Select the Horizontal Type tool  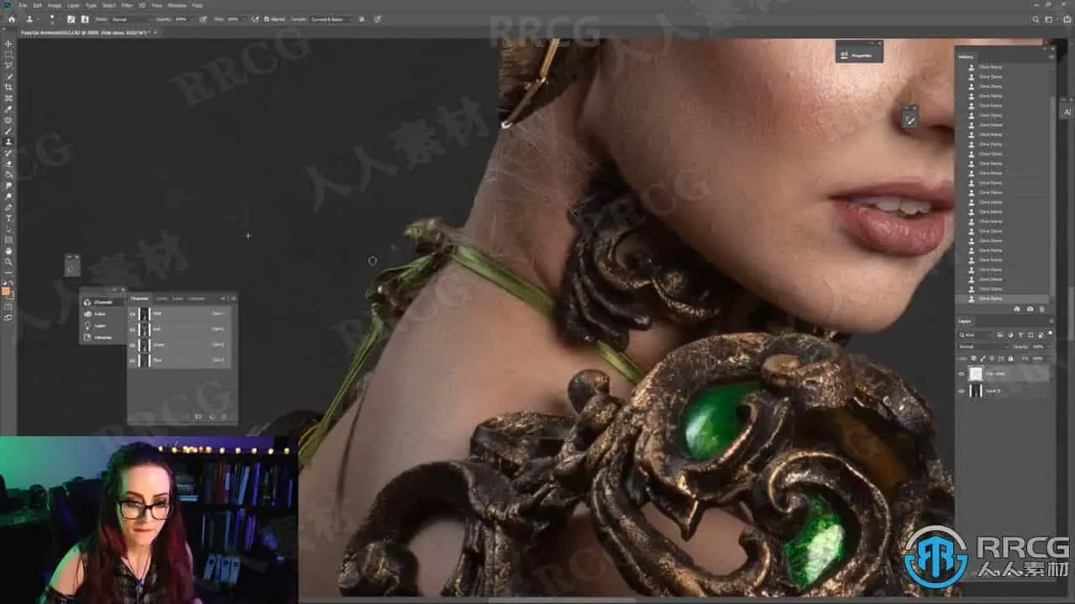pyautogui.click(x=9, y=218)
